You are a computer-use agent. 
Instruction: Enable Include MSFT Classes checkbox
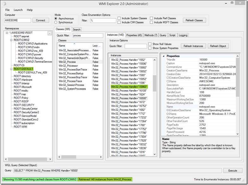[x=151, y=22]
